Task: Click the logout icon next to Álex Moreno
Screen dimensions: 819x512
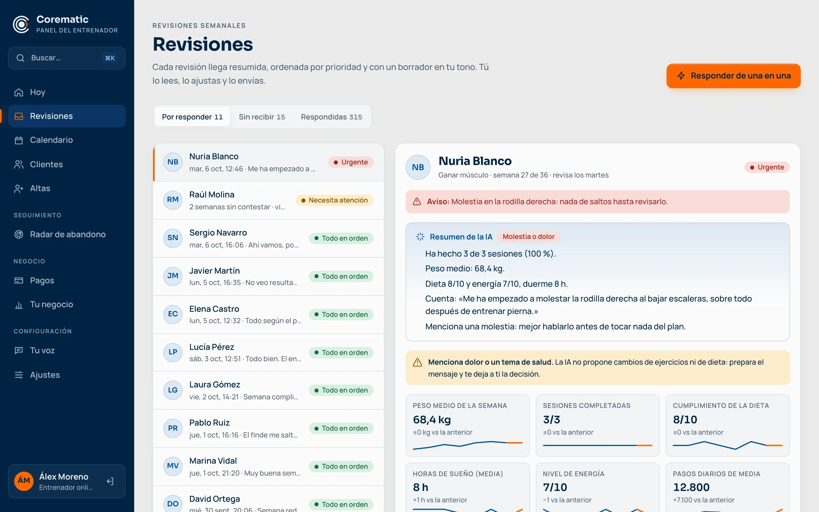Action: [x=110, y=481]
